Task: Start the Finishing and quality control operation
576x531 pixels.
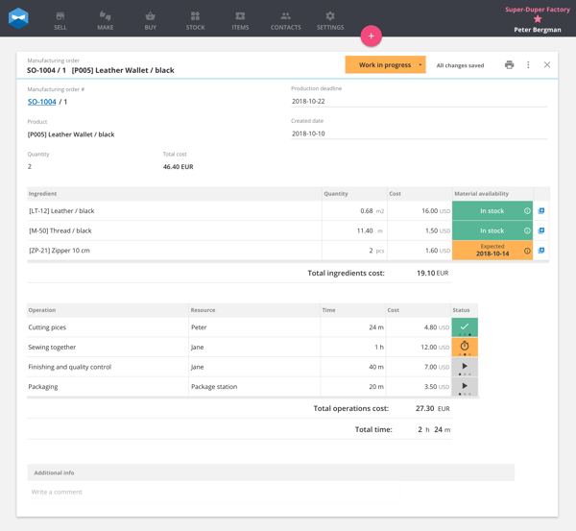Action: (465, 367)
